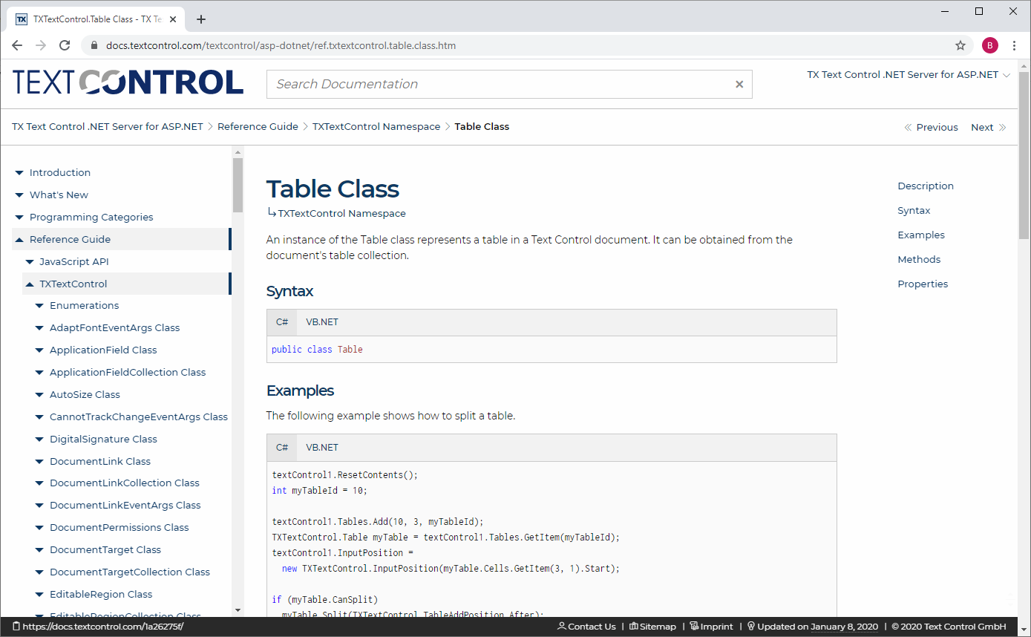This screenshot has height=637, width=1031.
Task: Go to the Next documentation page
Action: (x=989, y=128)
